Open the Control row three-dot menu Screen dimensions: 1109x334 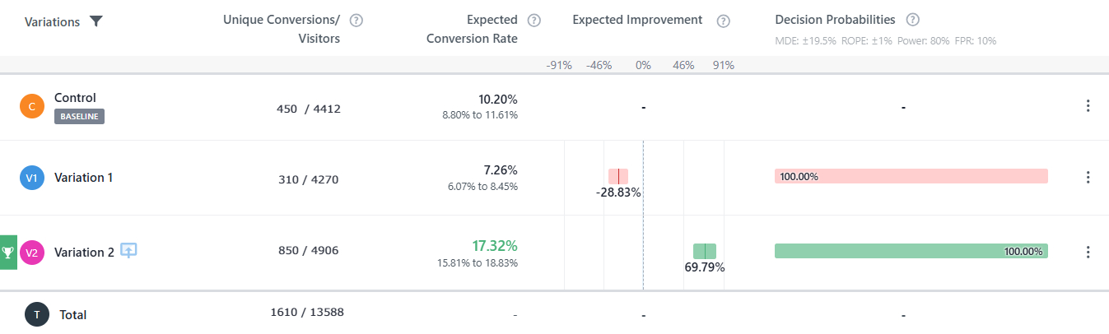pos(1088,106)
